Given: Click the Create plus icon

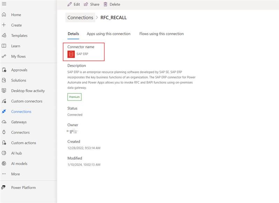Looking at the screenshot, I should (4, 25).
